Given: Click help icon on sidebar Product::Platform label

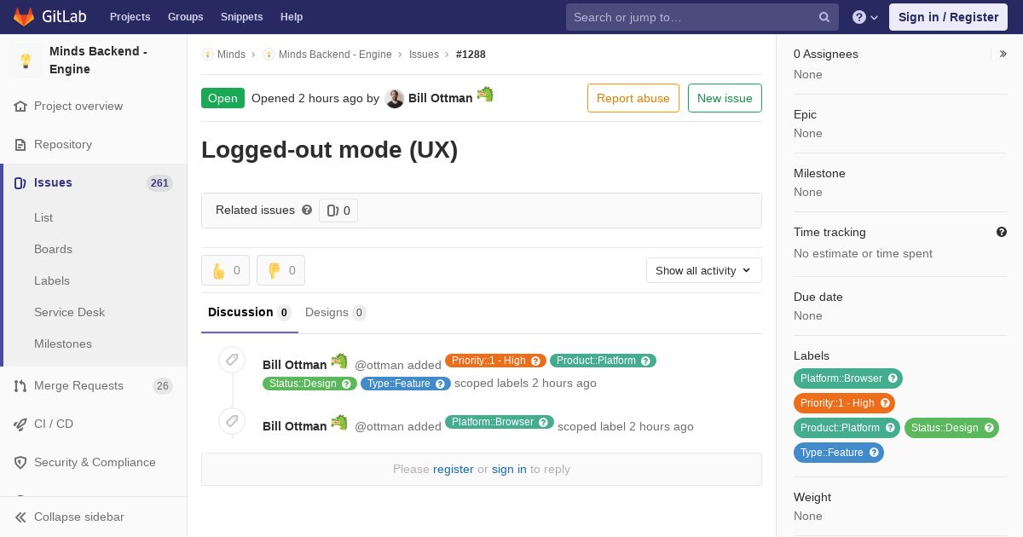Looking at the screenshot, I should point(890,428).
